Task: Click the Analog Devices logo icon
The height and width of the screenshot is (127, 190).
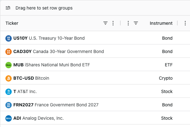Action: pos(9,118)
